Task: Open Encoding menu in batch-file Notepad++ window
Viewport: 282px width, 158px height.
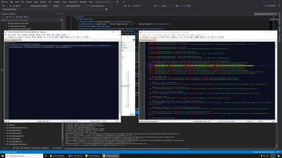Action: point(24,35)
